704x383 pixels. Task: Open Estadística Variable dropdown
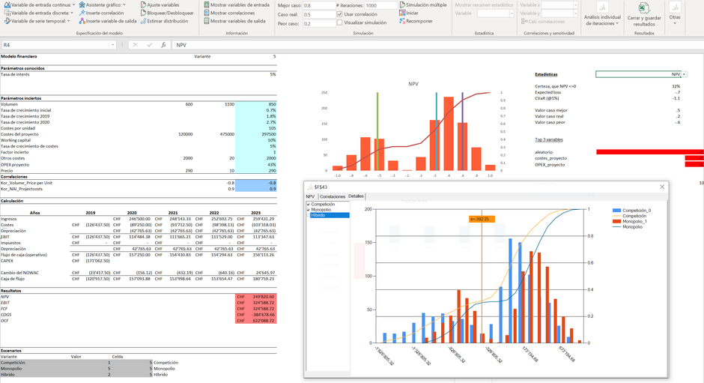(x=512, y=13)
